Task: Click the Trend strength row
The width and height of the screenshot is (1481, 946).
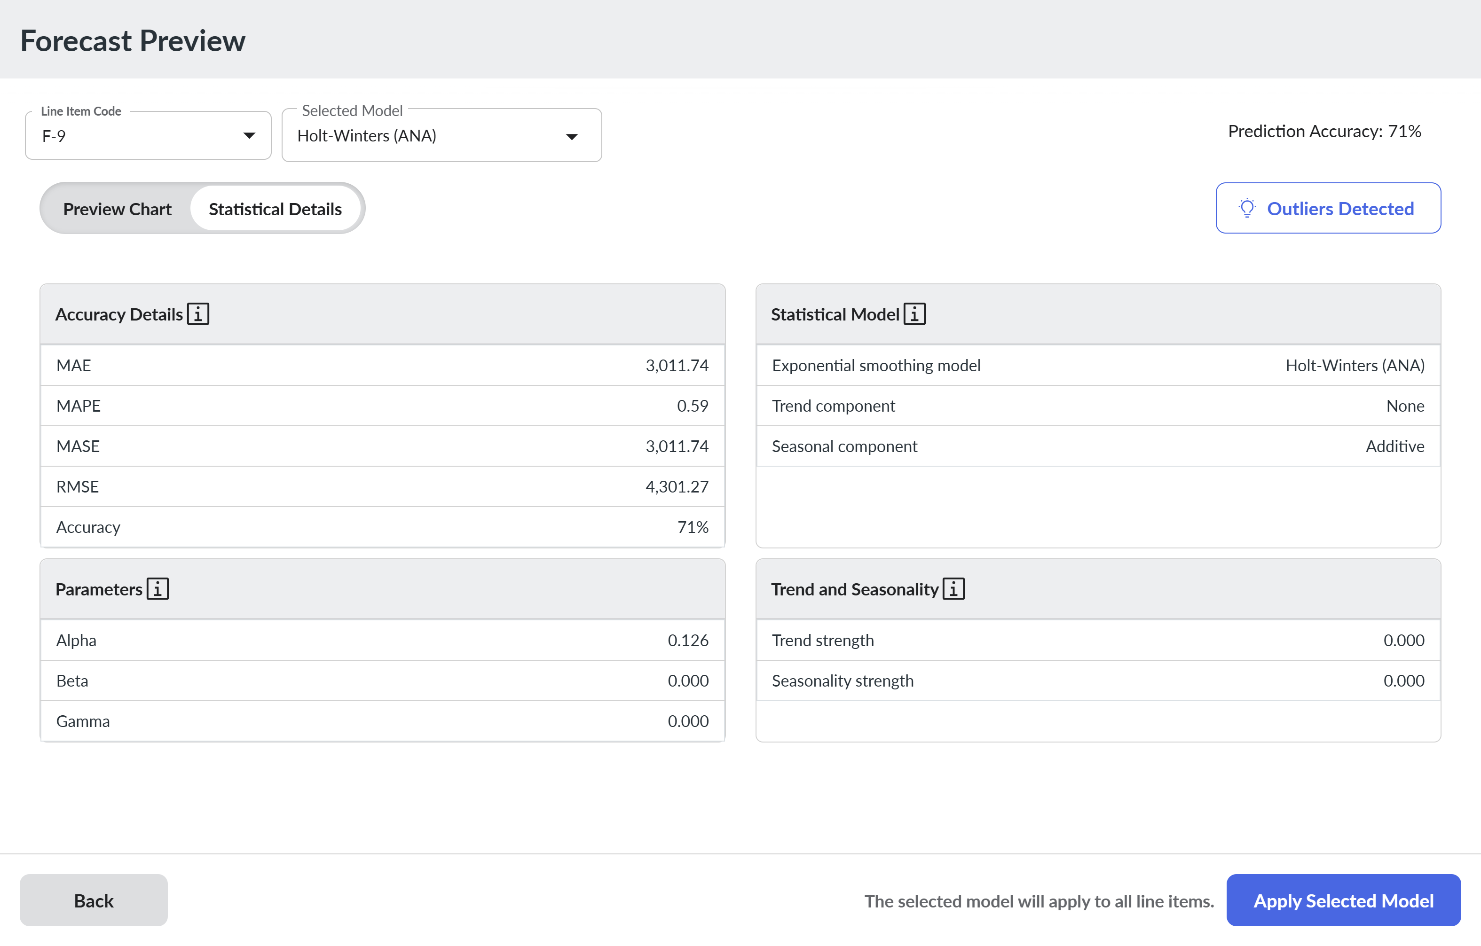Action: coord(1098,640)
